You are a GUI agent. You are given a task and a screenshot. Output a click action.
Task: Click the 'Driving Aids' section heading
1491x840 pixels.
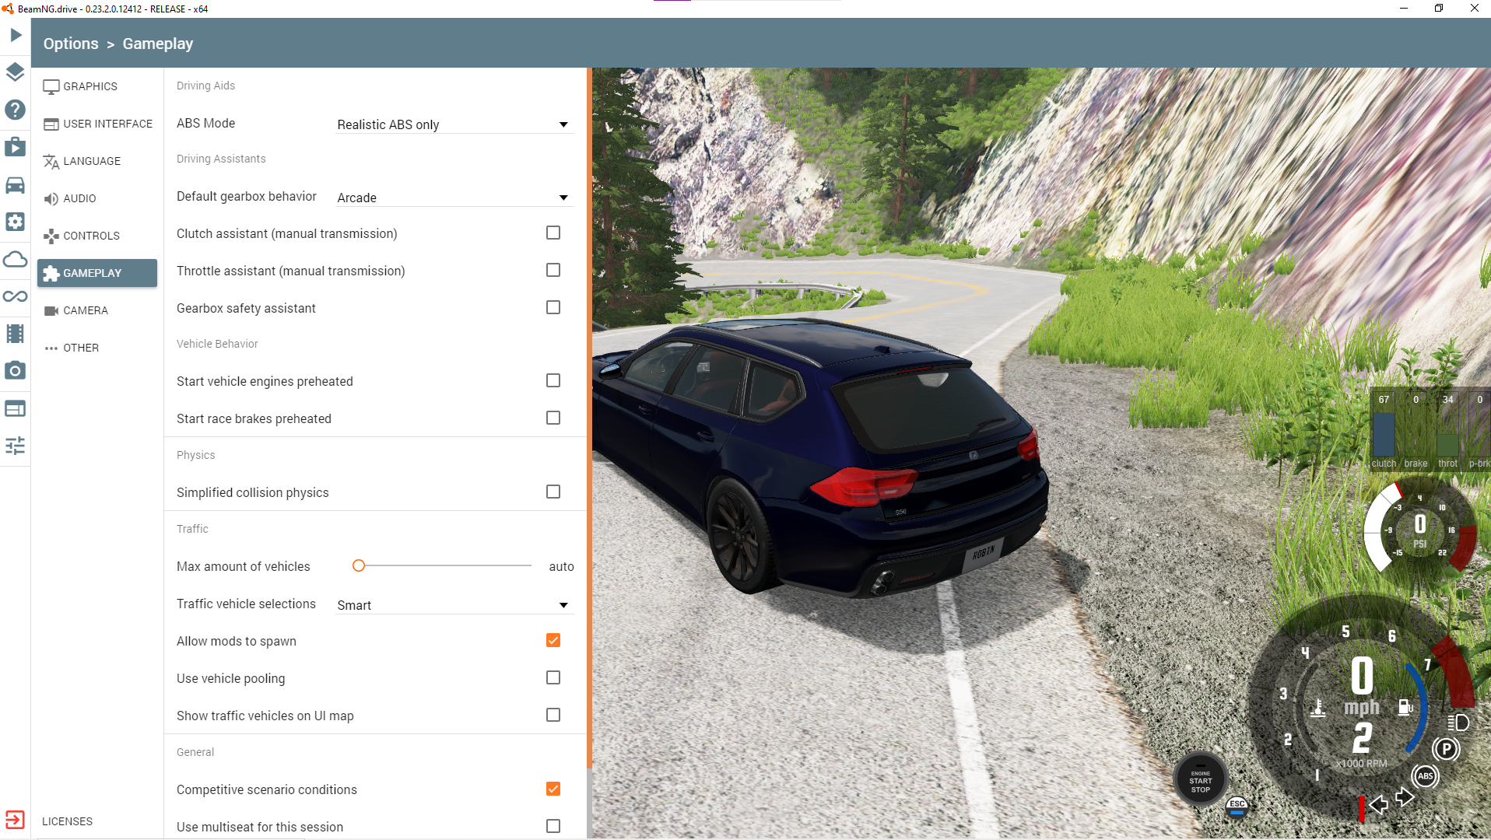[205, 86]
